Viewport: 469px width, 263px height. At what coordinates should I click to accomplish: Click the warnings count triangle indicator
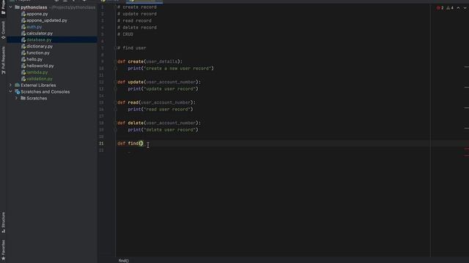[450, 8]
